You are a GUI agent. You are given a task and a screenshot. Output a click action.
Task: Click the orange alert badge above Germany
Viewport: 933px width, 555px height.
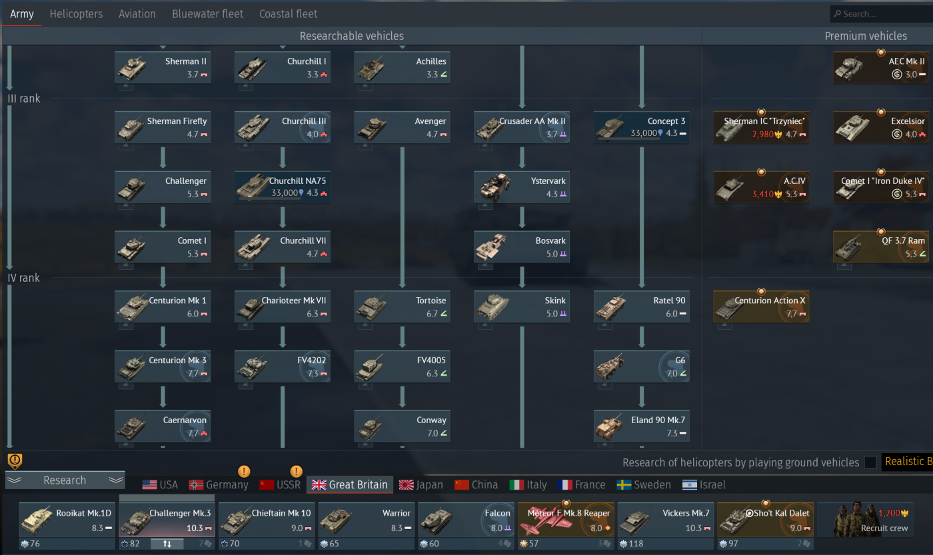coord(245,471)
